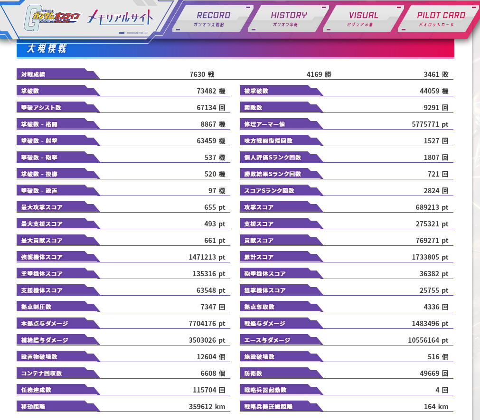Click the 7704176 pt value
Screen dimensions: 480x420
click(x=207, y=323)
